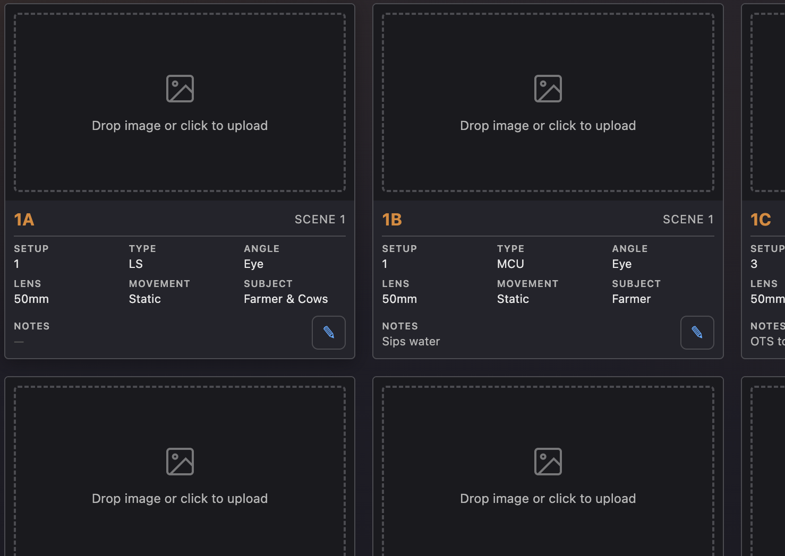The width and height of the screenshot is (785, 556).
Task: Select the 1C shot label
Action: coord(761,220)
